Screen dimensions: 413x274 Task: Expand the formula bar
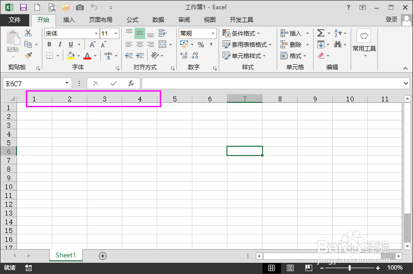pyautogui.click(x=406, y=83)
